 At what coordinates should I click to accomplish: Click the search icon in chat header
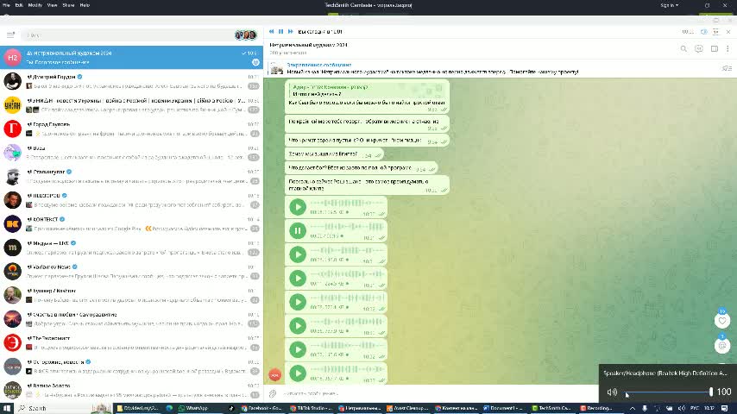pyautogui.click(x=683, y=48)
